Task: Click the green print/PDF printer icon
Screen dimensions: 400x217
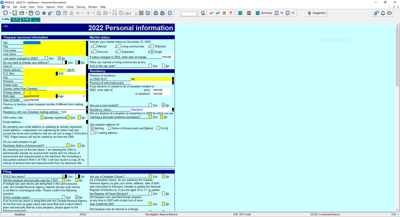Action: (x=162, y=13)
